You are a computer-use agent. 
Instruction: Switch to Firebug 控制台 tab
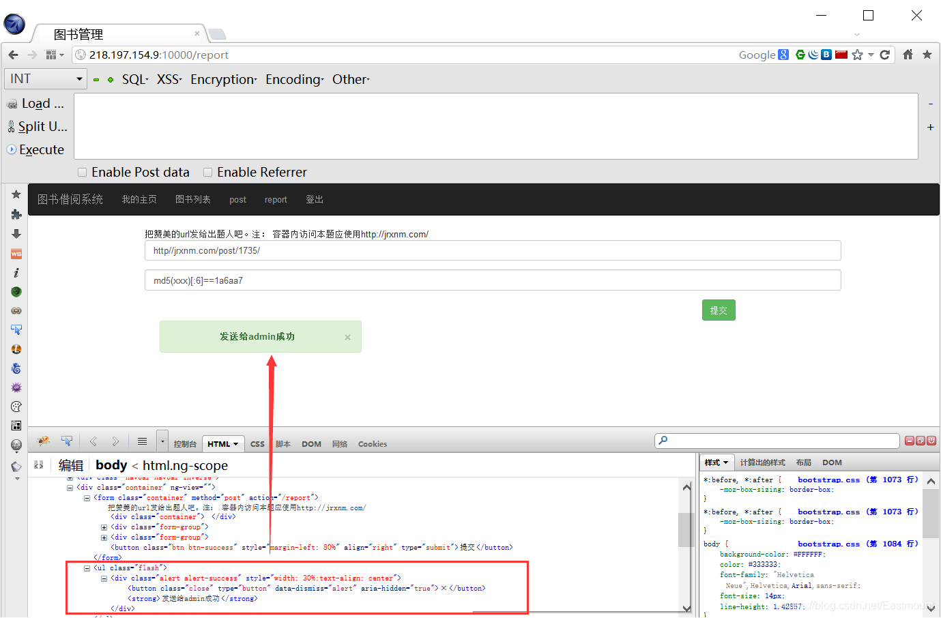(185, 444)
